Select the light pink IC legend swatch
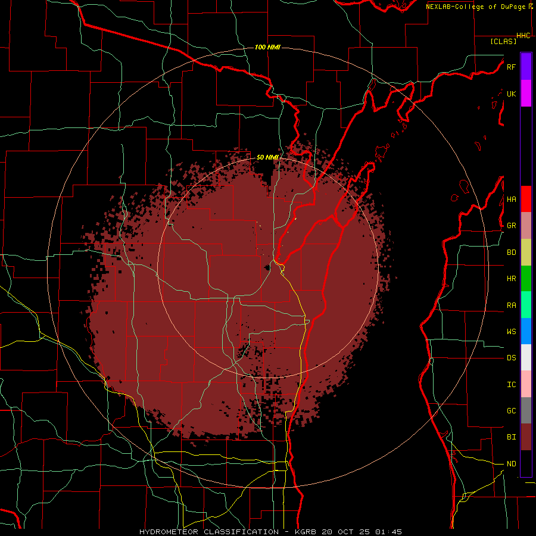 tap(526, 384)
